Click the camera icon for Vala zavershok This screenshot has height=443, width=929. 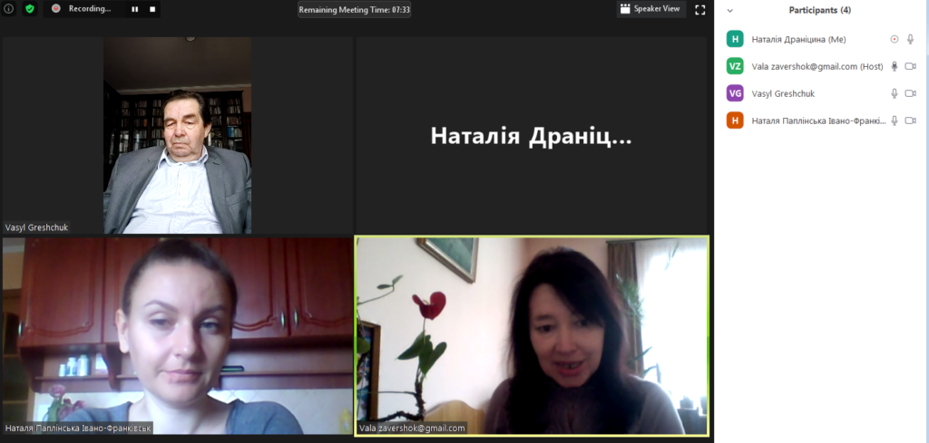[x=910, y=66]
